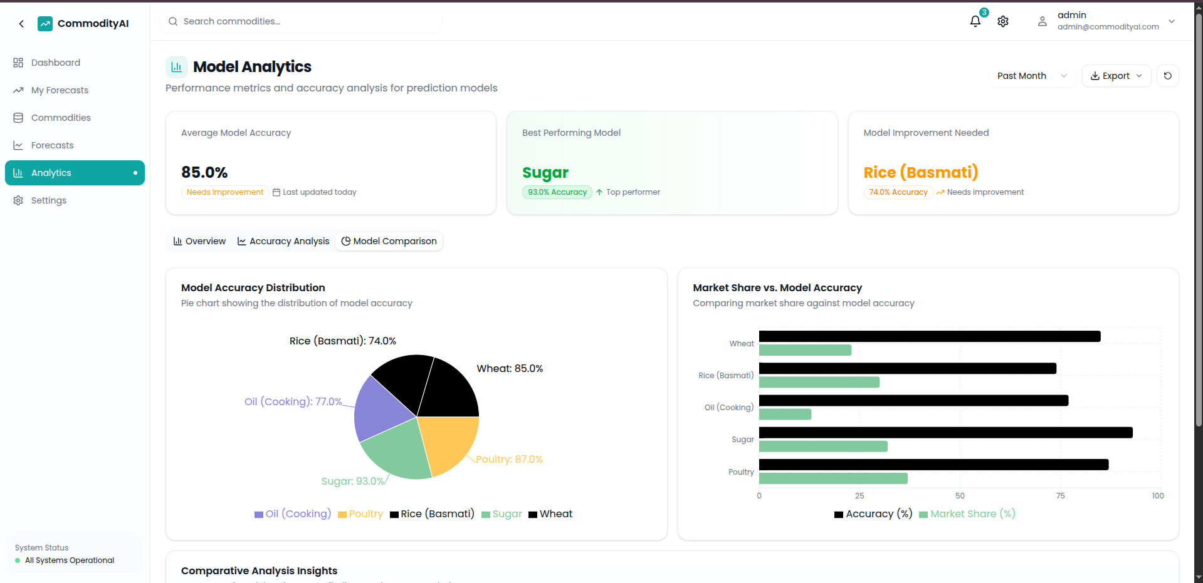1203x583 pixels.
Task: Click the 93.0% Accuracy badge
Action: click(x=557, y=192)
